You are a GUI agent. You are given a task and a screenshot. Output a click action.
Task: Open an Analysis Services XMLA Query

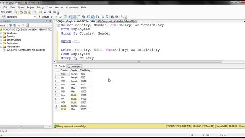tap(30, 12)
